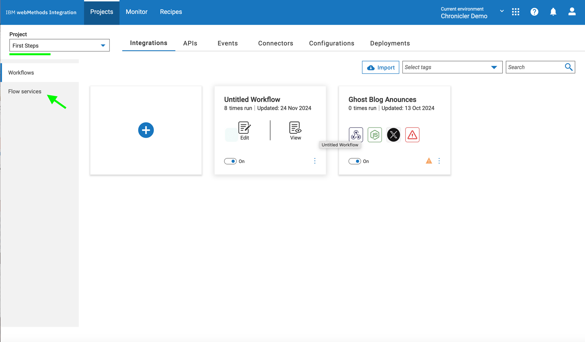Click the Import button
The image size is (585, 342).
coord(381,67)
